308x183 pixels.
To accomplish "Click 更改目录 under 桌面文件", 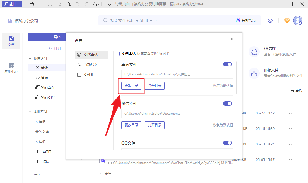I will (131, 86).
